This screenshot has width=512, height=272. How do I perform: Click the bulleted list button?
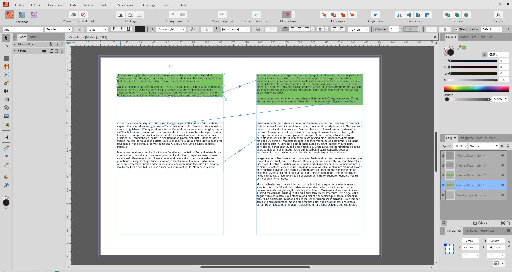335,29
